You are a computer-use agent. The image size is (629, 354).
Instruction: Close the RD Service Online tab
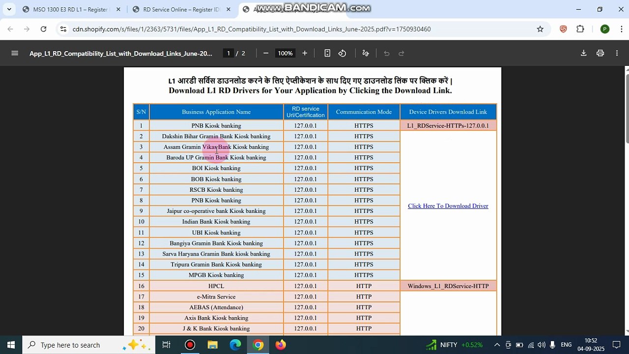[x=229, y=9]
